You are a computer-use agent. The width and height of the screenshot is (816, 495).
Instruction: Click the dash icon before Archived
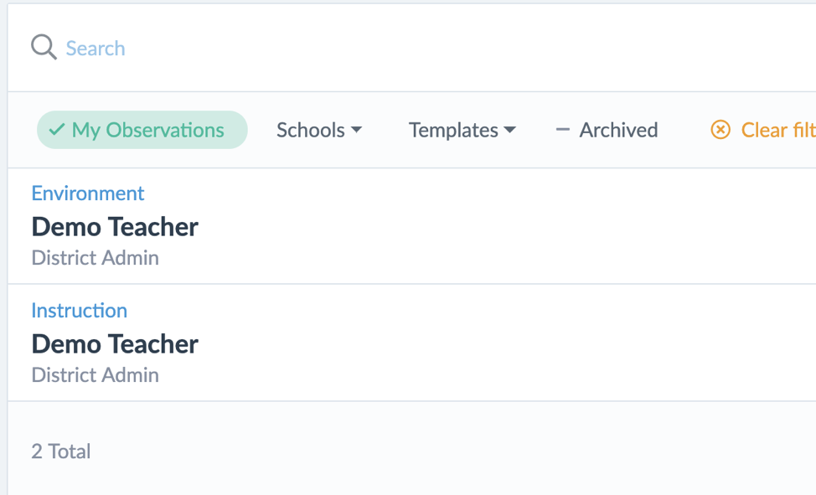pyautogui.click(x=563, y=131)
